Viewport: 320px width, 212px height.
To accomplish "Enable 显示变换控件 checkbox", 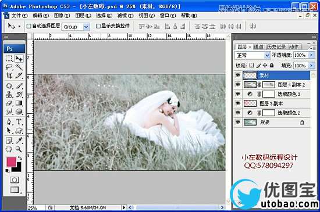I will (98, 26).
